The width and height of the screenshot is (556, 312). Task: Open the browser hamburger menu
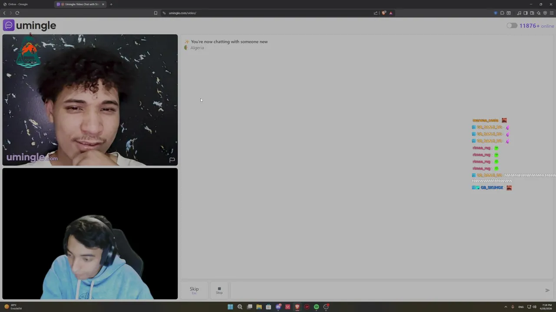tap(552, 13)
